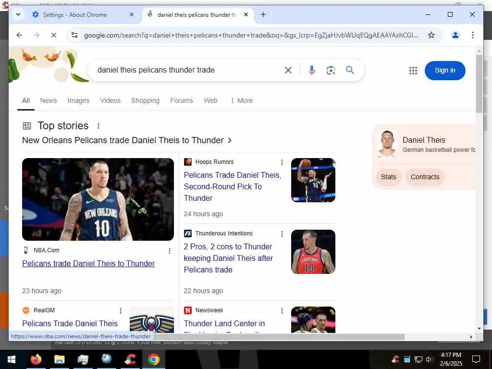Open the volume control in tray

click(429, 359)
